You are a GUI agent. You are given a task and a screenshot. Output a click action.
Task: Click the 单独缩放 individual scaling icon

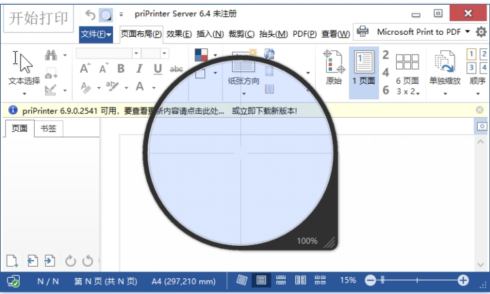tap(444, 68)
